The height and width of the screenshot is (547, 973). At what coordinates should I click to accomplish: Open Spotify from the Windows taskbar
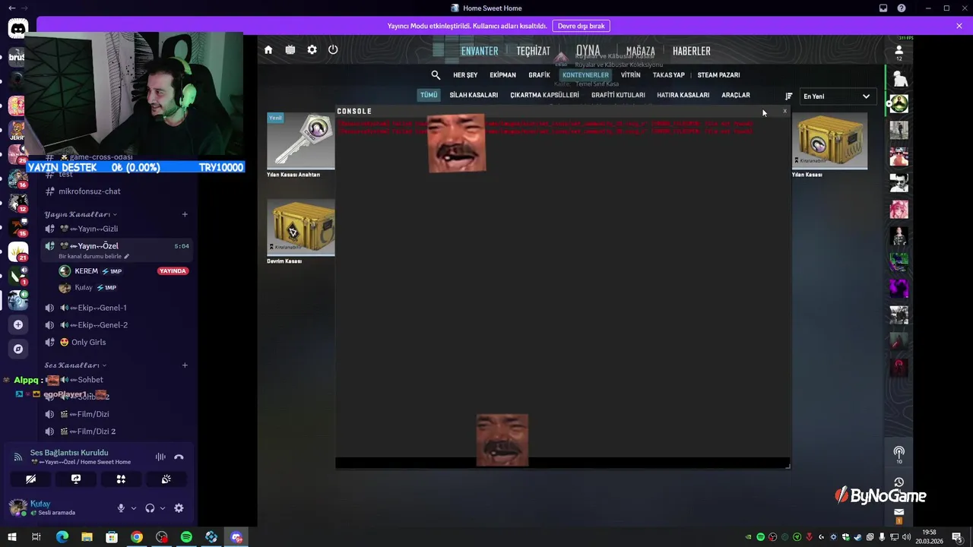click(186, 537)
